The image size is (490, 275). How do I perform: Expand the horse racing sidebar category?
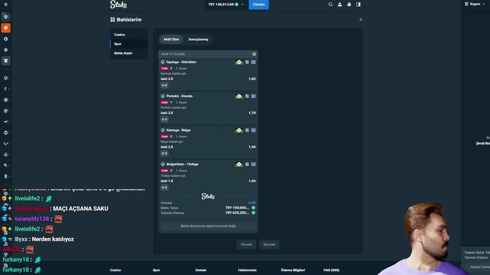click(6, 122)
